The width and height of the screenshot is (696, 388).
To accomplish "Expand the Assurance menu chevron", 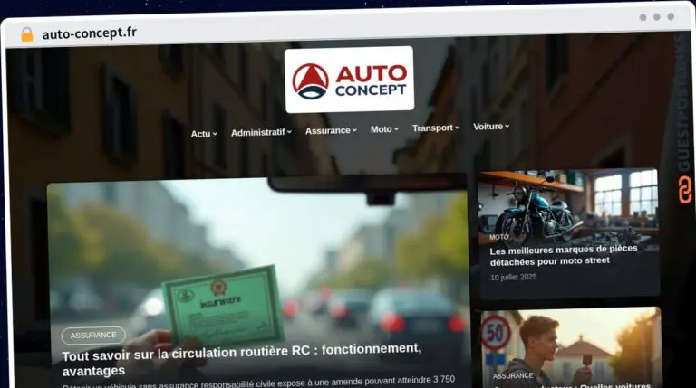I will click(354, 130).
